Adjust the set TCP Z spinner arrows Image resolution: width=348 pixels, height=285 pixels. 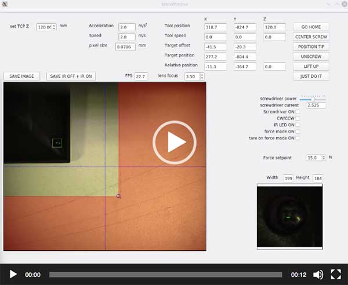coord(55,27)
